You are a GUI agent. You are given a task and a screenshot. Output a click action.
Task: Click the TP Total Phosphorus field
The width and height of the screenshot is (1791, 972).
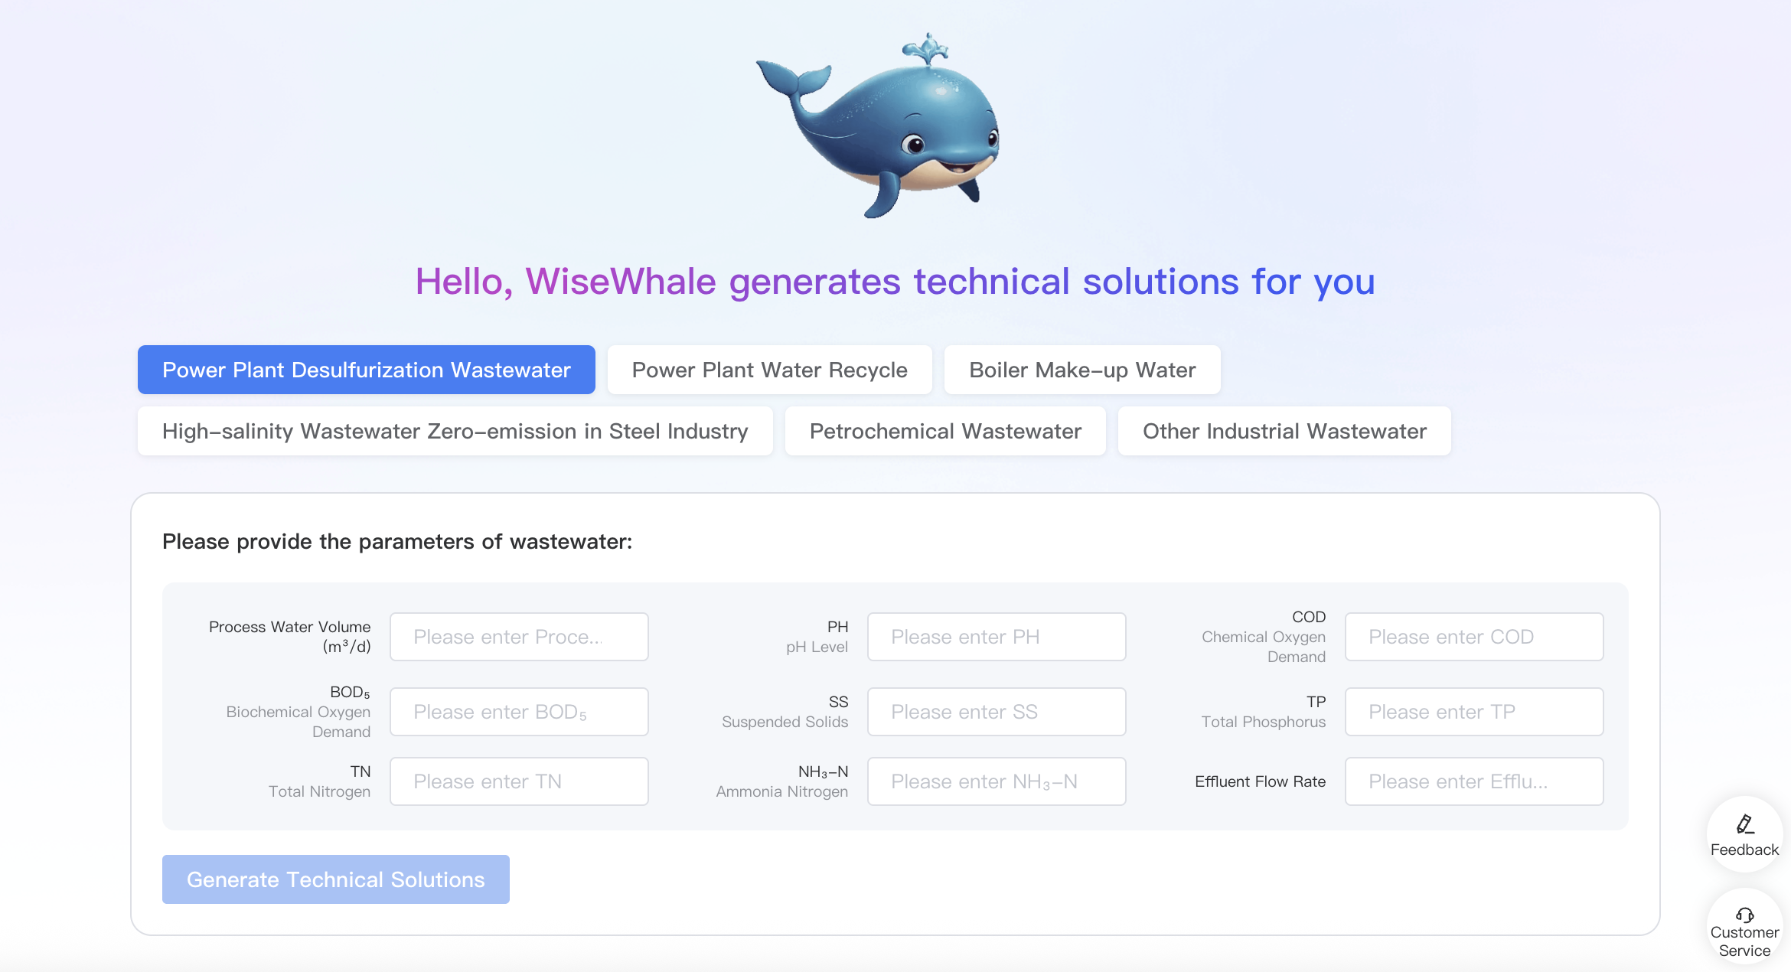point(1473,712)
